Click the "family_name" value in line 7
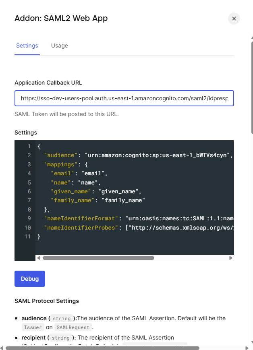The height and width of the screenshot is (350, 253). click(123, 200)
